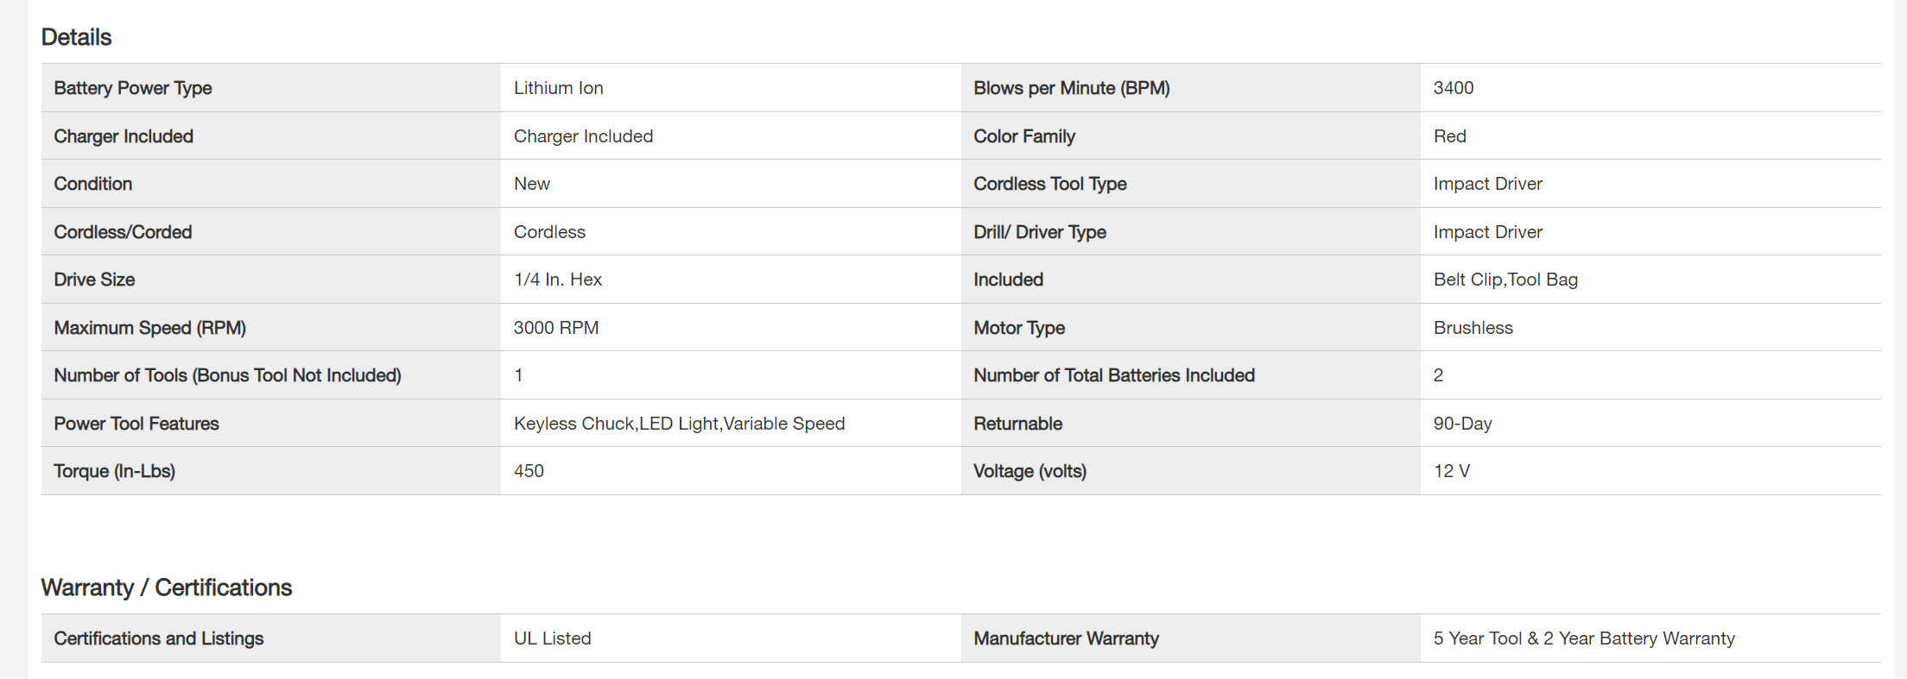Click the Color Family label
Image resolution: width=1907 pixels, height=679 pixels.
(x=1023, y=136)
